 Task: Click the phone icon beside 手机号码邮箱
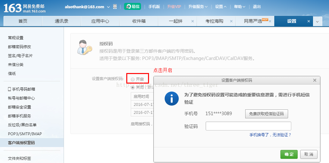tap(10, 89)
